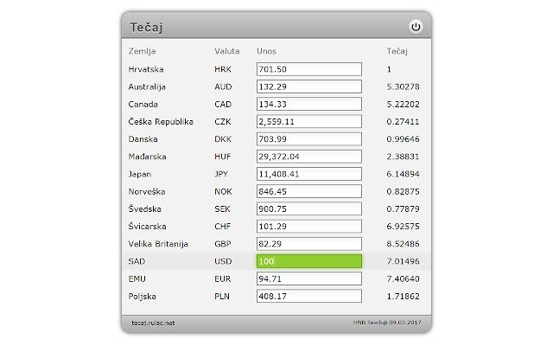Click the SEK input showing 900.75
This screenshot has width=553, height=346.
(309, 209)
